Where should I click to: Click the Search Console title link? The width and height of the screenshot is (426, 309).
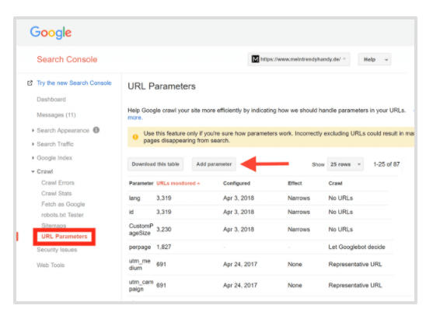pyautogui.click(x=67, y=59)
